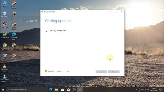Open File Explorer from the taskbar
This screenshot has width=164, height=92.
tap(57, 90)
